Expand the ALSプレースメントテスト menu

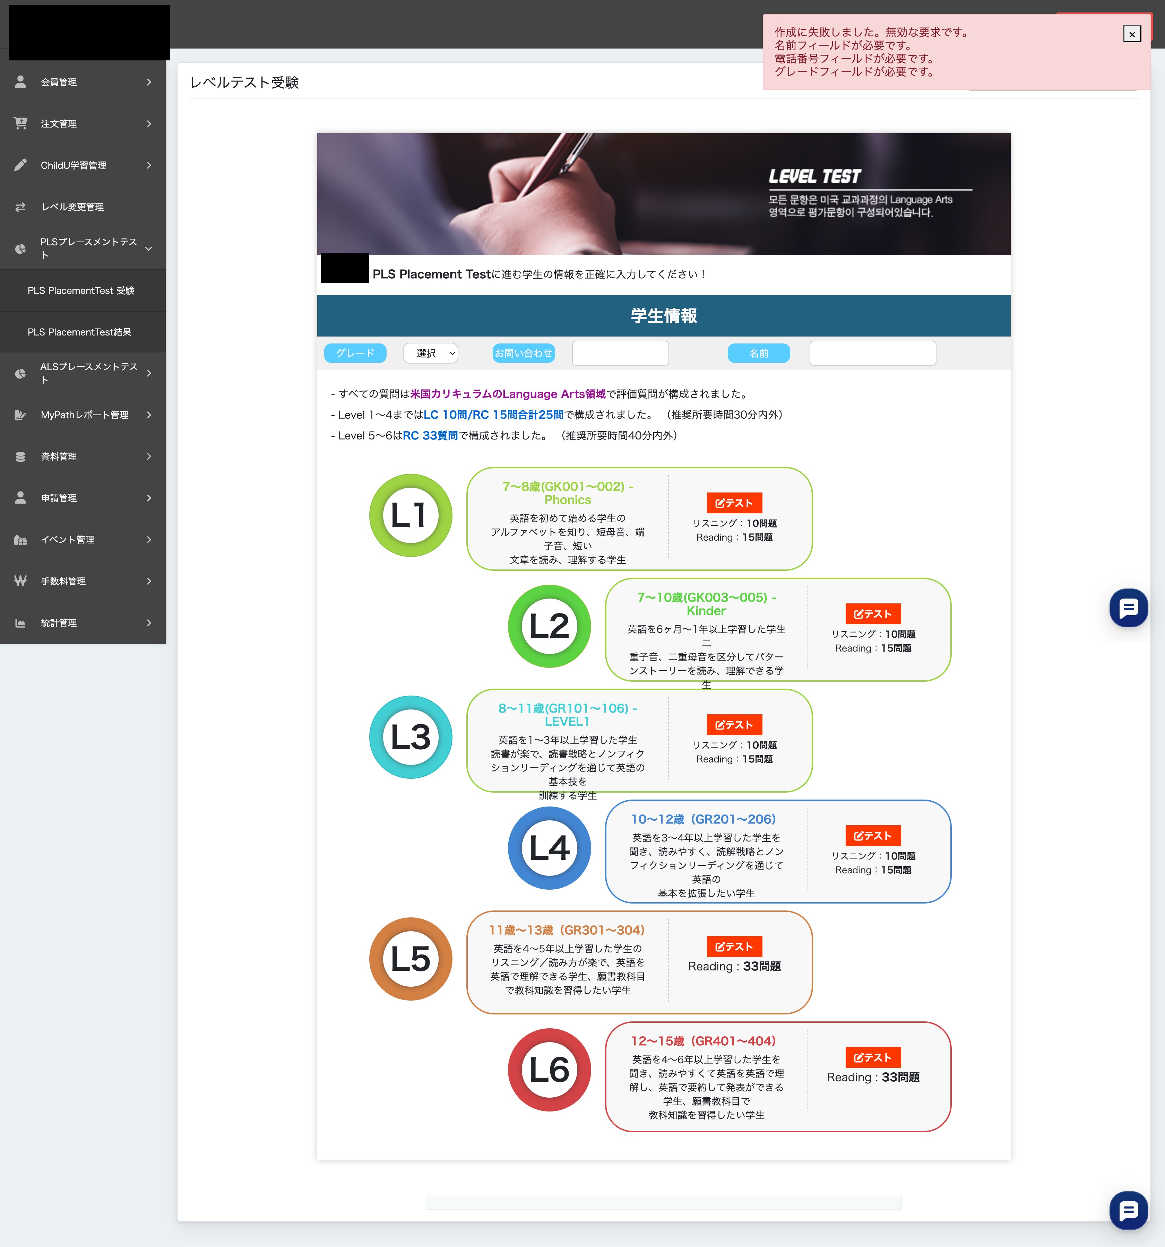pyautogui.click(x=149, y=373)
